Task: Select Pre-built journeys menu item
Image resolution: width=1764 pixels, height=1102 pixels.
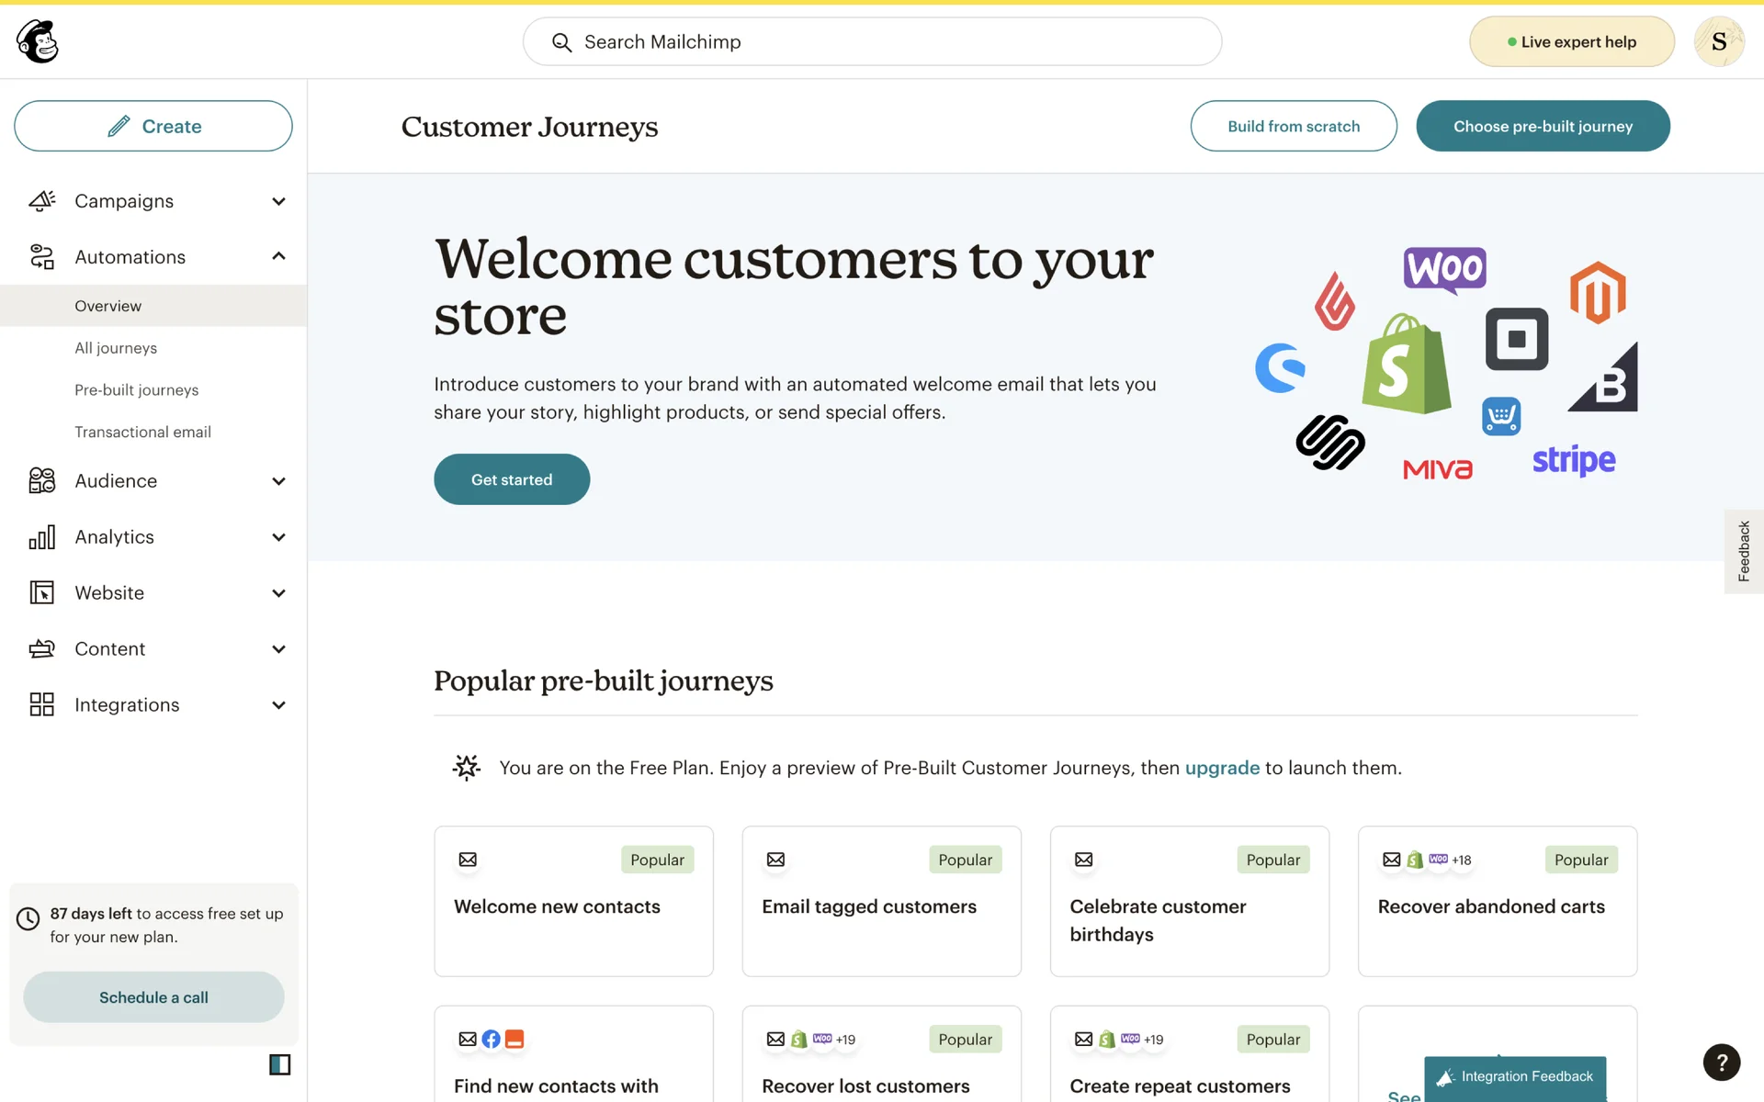Action: click(x=136, y=390)
